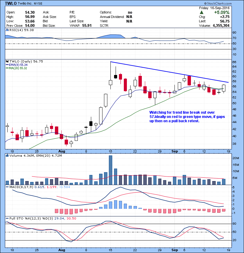Click the RSI(14) 59.38 label
This screenshot has width=244, height=253.
tap(22, 30)
